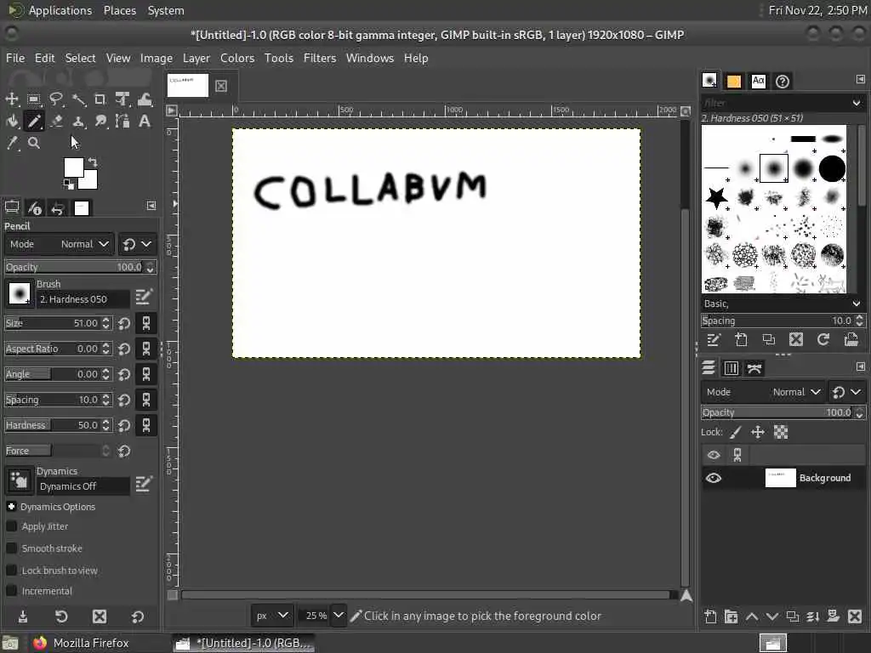The height and width of the screenshot is (653, 871).
Task: Switch to the Fonts tab
Action: click(758, 81)
